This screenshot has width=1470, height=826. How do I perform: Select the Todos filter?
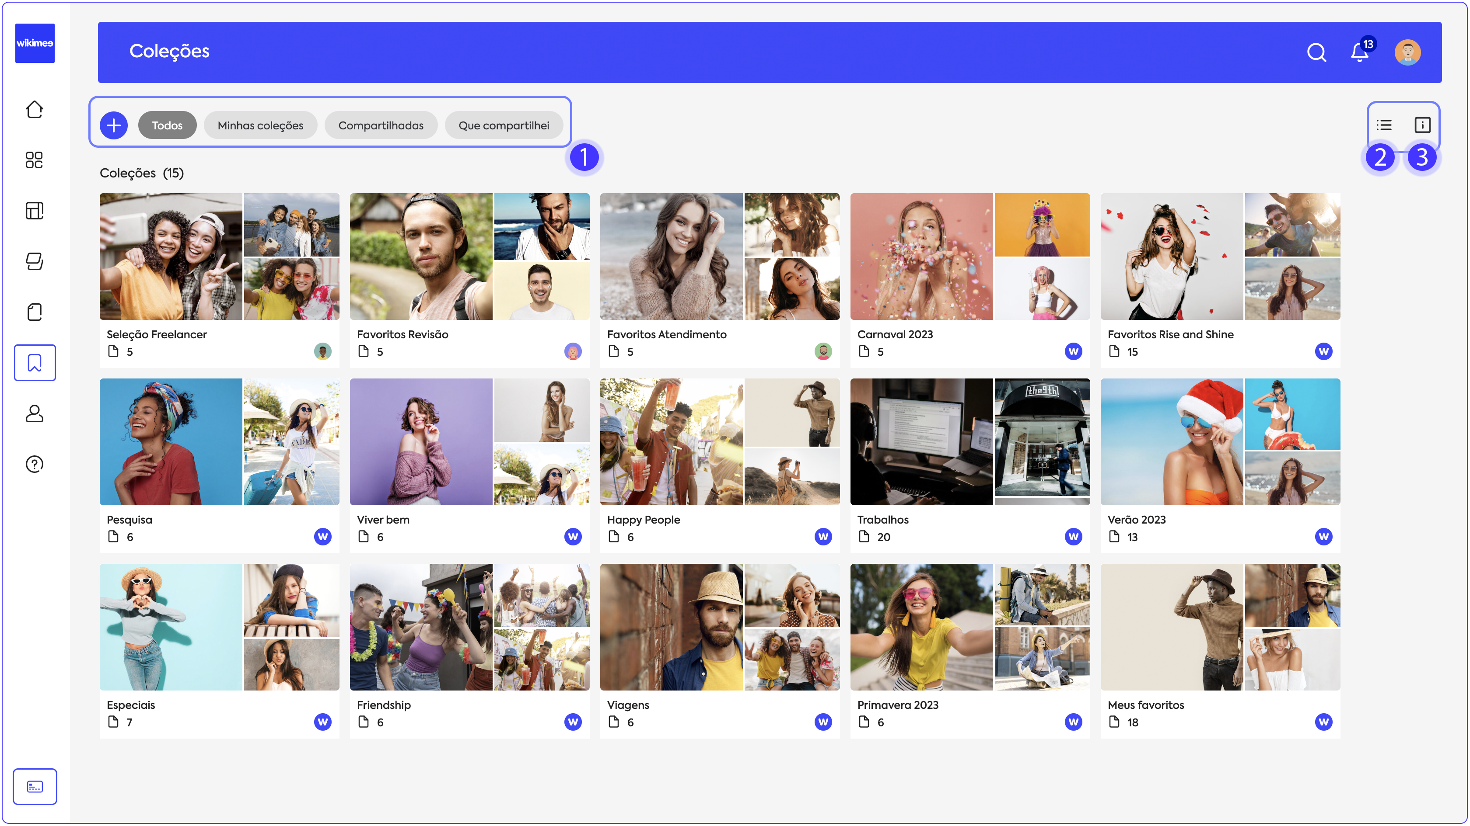pyautogui.click(x=167, y=125)
